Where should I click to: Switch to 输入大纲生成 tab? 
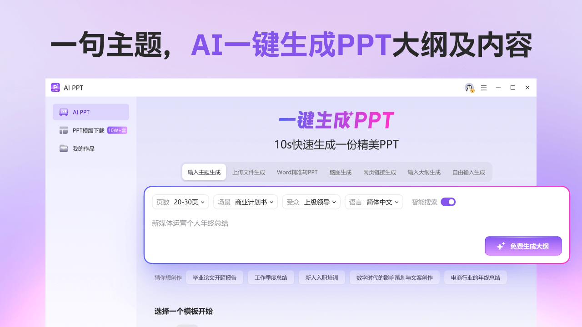click(424, 172)
